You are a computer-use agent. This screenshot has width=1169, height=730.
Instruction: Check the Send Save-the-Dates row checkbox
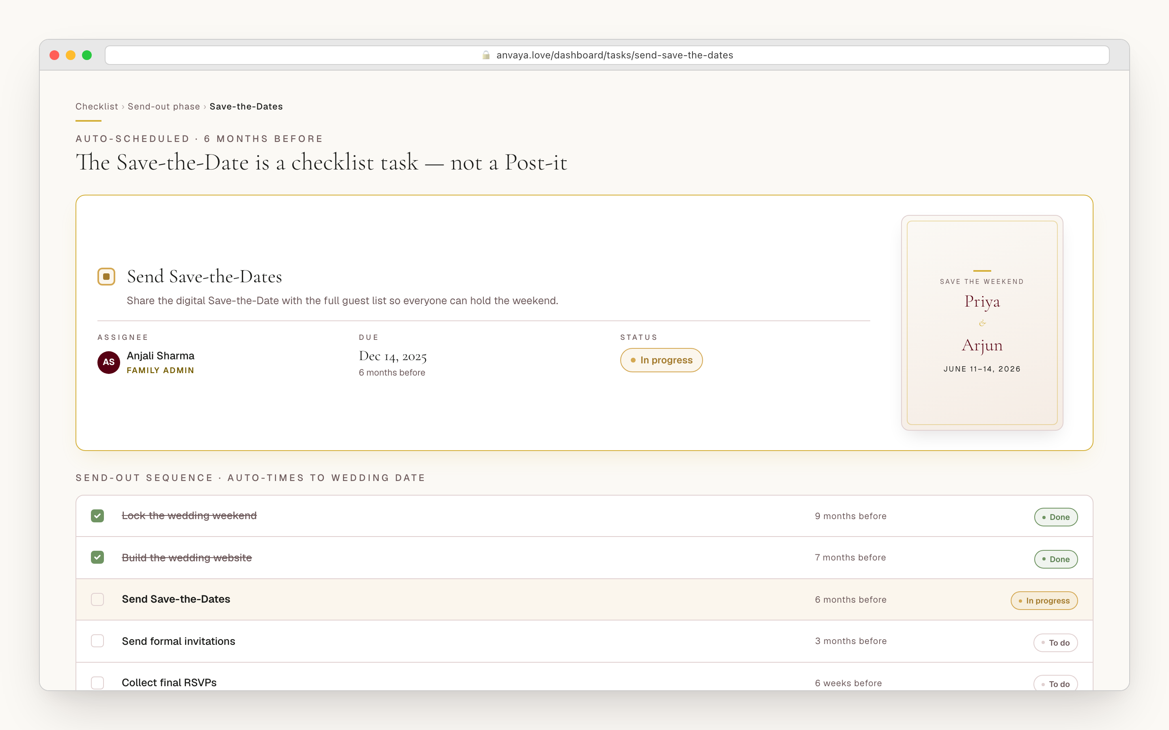[97, 599]
